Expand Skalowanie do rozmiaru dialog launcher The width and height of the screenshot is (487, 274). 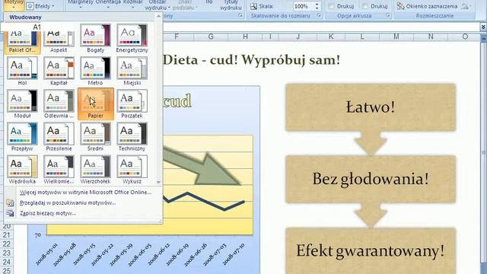[319, 15]
